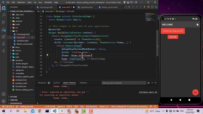Stop the debug session
Image resolution: width=203 pixels, height=114 pixels.
tap(152, 7)
